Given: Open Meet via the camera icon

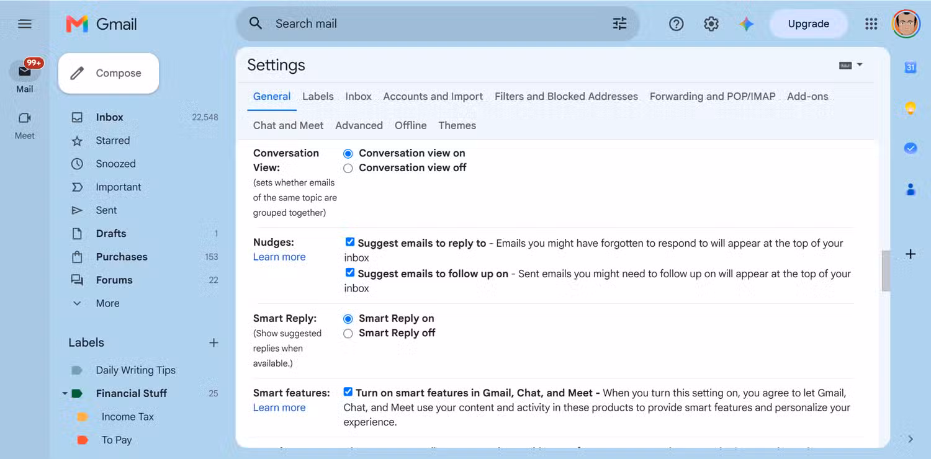Looking at the screenshot, I should [x=25, y=118].
